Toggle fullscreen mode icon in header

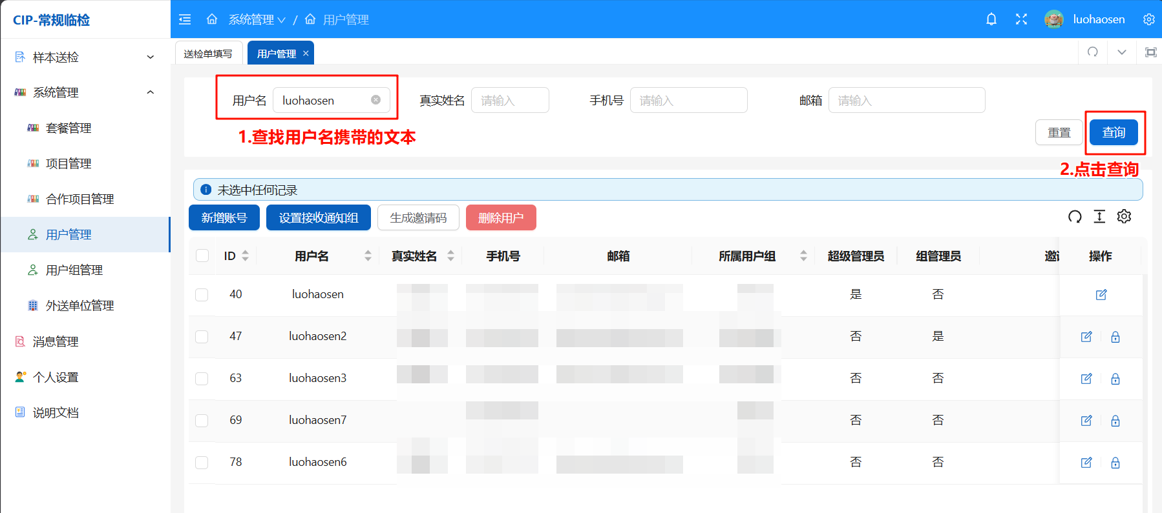pyautogui.click(x=1021, y=19)
